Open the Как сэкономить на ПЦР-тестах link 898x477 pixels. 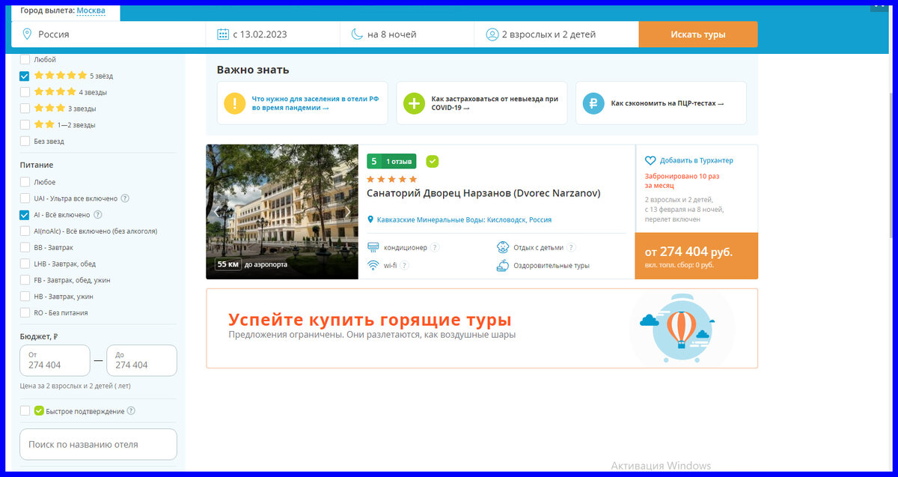[x=668, y=103]
